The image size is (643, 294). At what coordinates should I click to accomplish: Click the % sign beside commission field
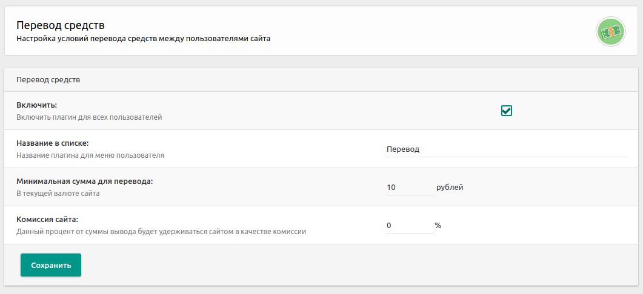click(x=438, y=226)
